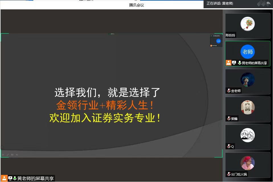Select the 陈玲玲 participant tile

(x=247, y=26)
